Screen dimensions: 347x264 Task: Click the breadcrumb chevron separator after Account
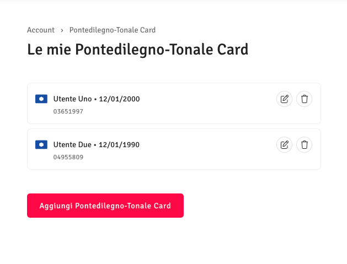pos(62,30)
